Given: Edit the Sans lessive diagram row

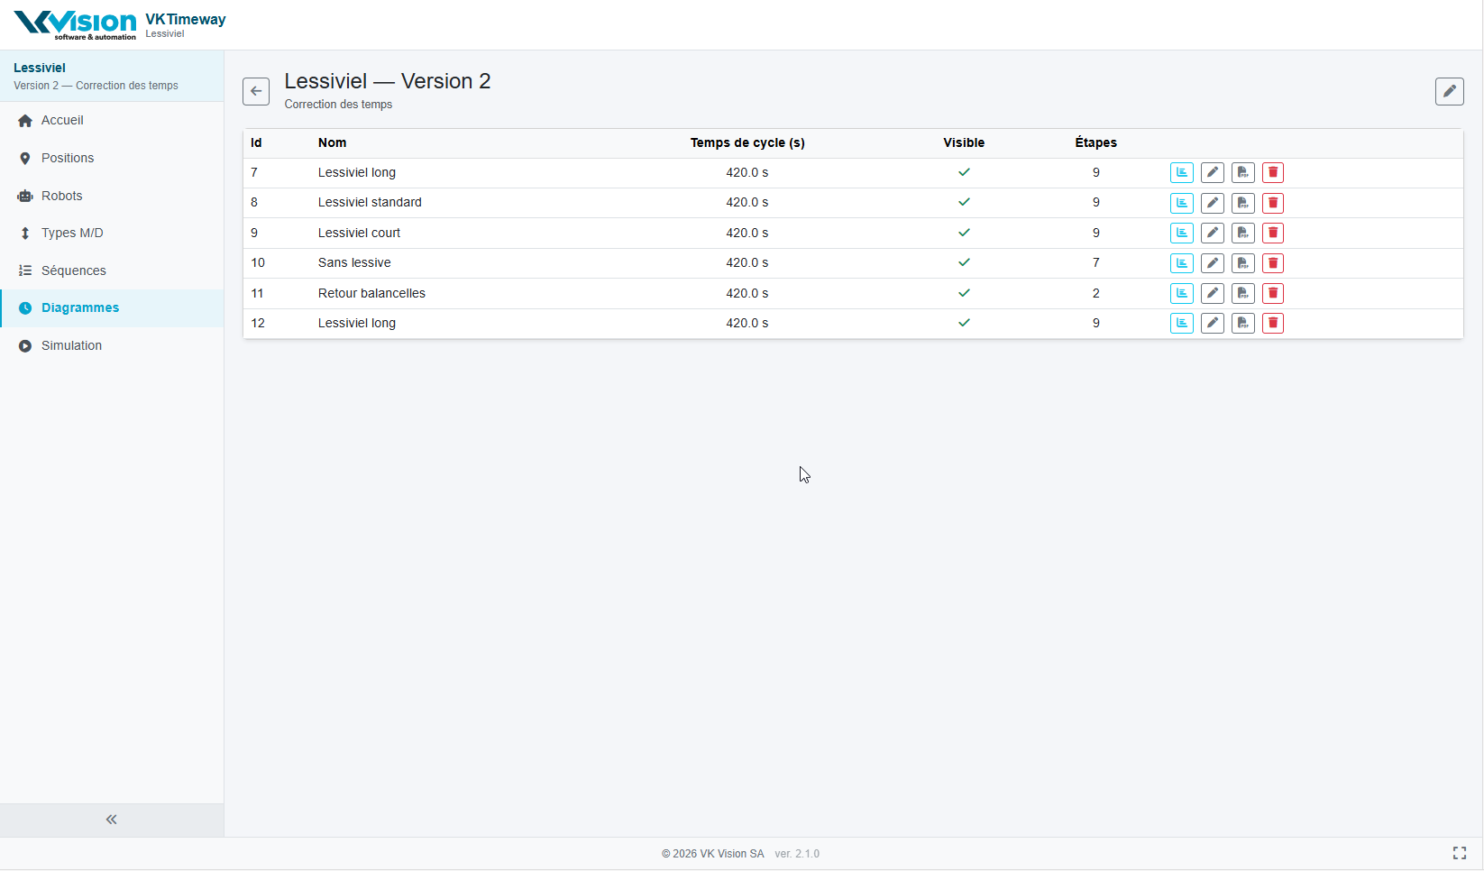Looking at the screenshot, I should (1212, 263).
